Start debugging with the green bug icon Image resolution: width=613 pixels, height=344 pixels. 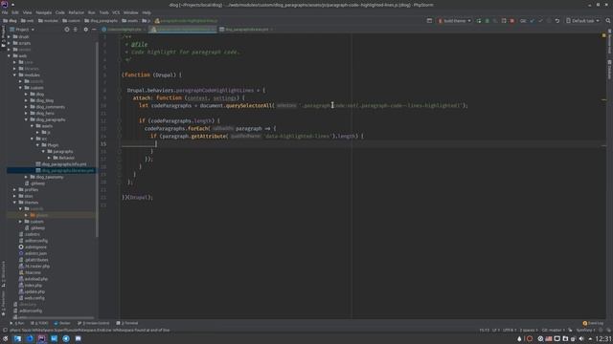point(488,21)
